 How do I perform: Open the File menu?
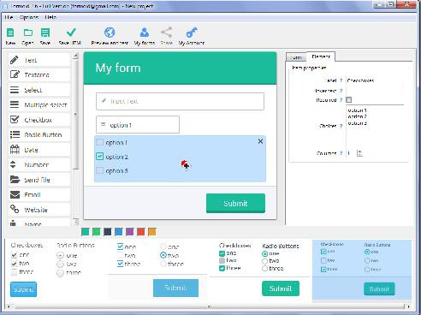pos(9,17)
